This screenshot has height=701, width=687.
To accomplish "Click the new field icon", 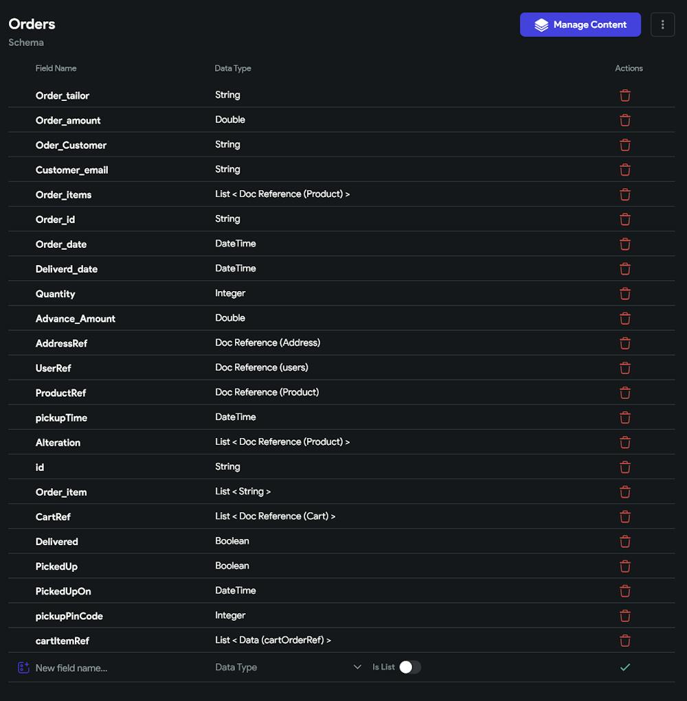I will tap(23, 667).
